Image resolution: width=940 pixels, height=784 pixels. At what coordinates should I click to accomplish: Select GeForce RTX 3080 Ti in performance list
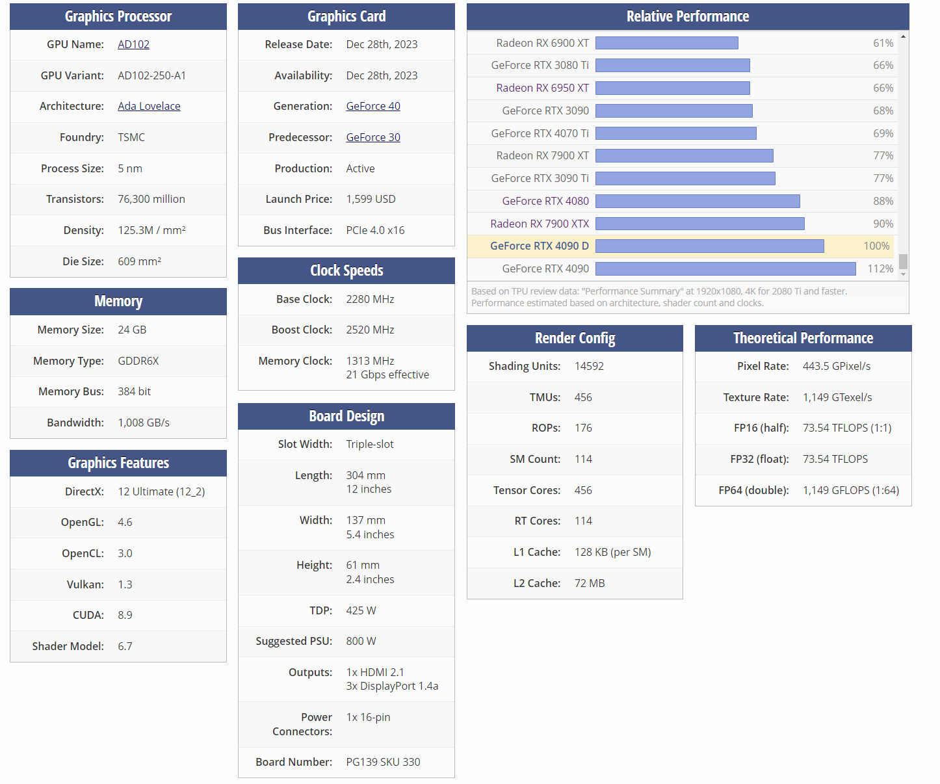[540, 65]
